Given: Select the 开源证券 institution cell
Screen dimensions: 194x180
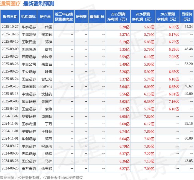Looking at the screenshot, I should point(29,57).
